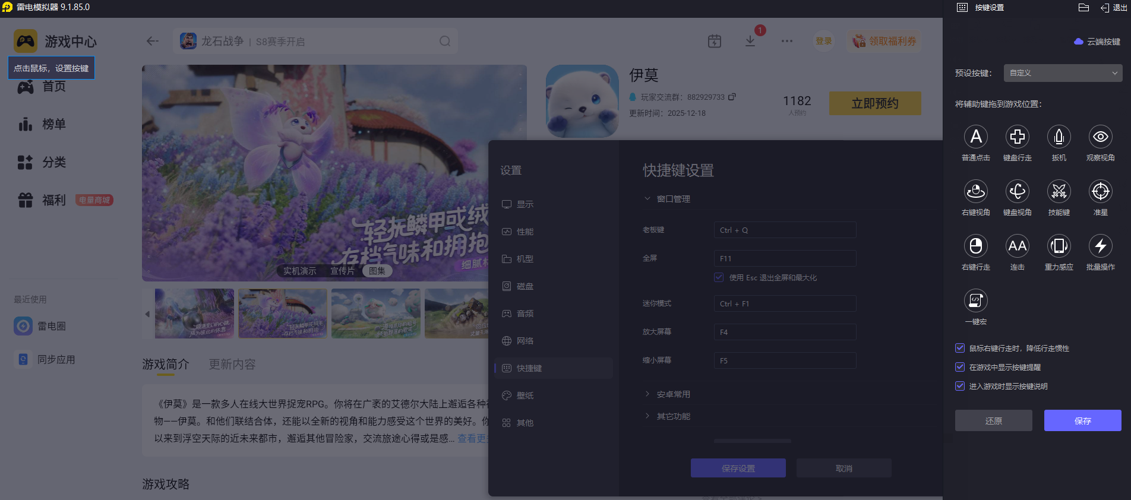Open the 伊莫 game icon
Viewport: 1131px width, 500px height.
pos(582,101)
